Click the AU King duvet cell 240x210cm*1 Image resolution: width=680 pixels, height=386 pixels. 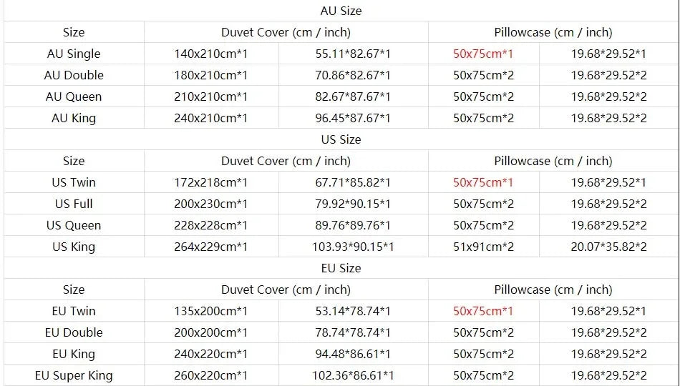point(210,118)
